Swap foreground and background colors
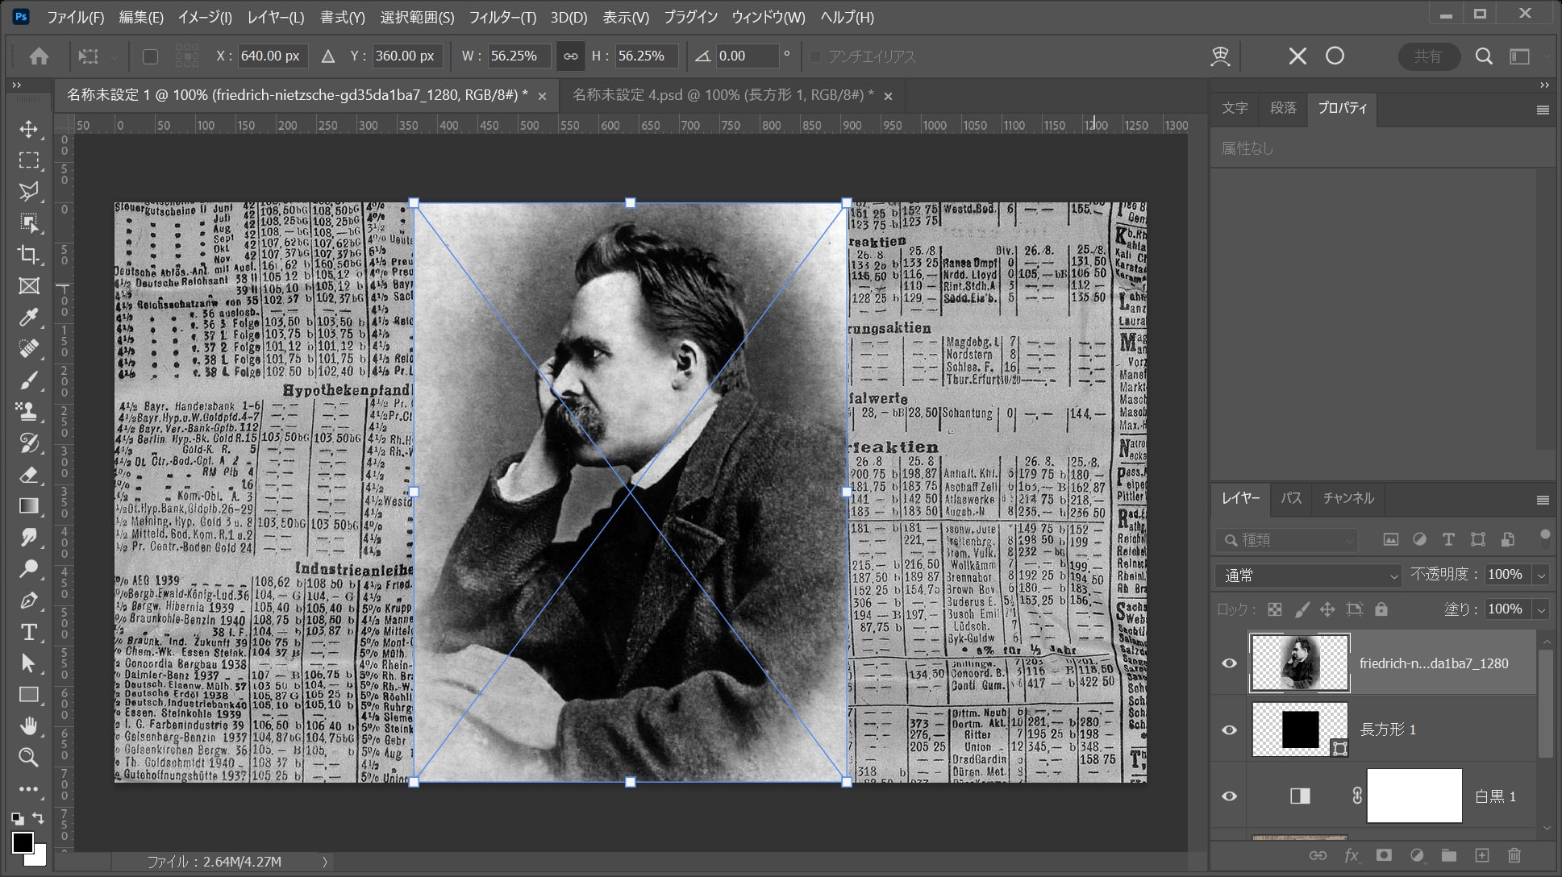Viewport: 1562px width, 877px height. (38, 817)
